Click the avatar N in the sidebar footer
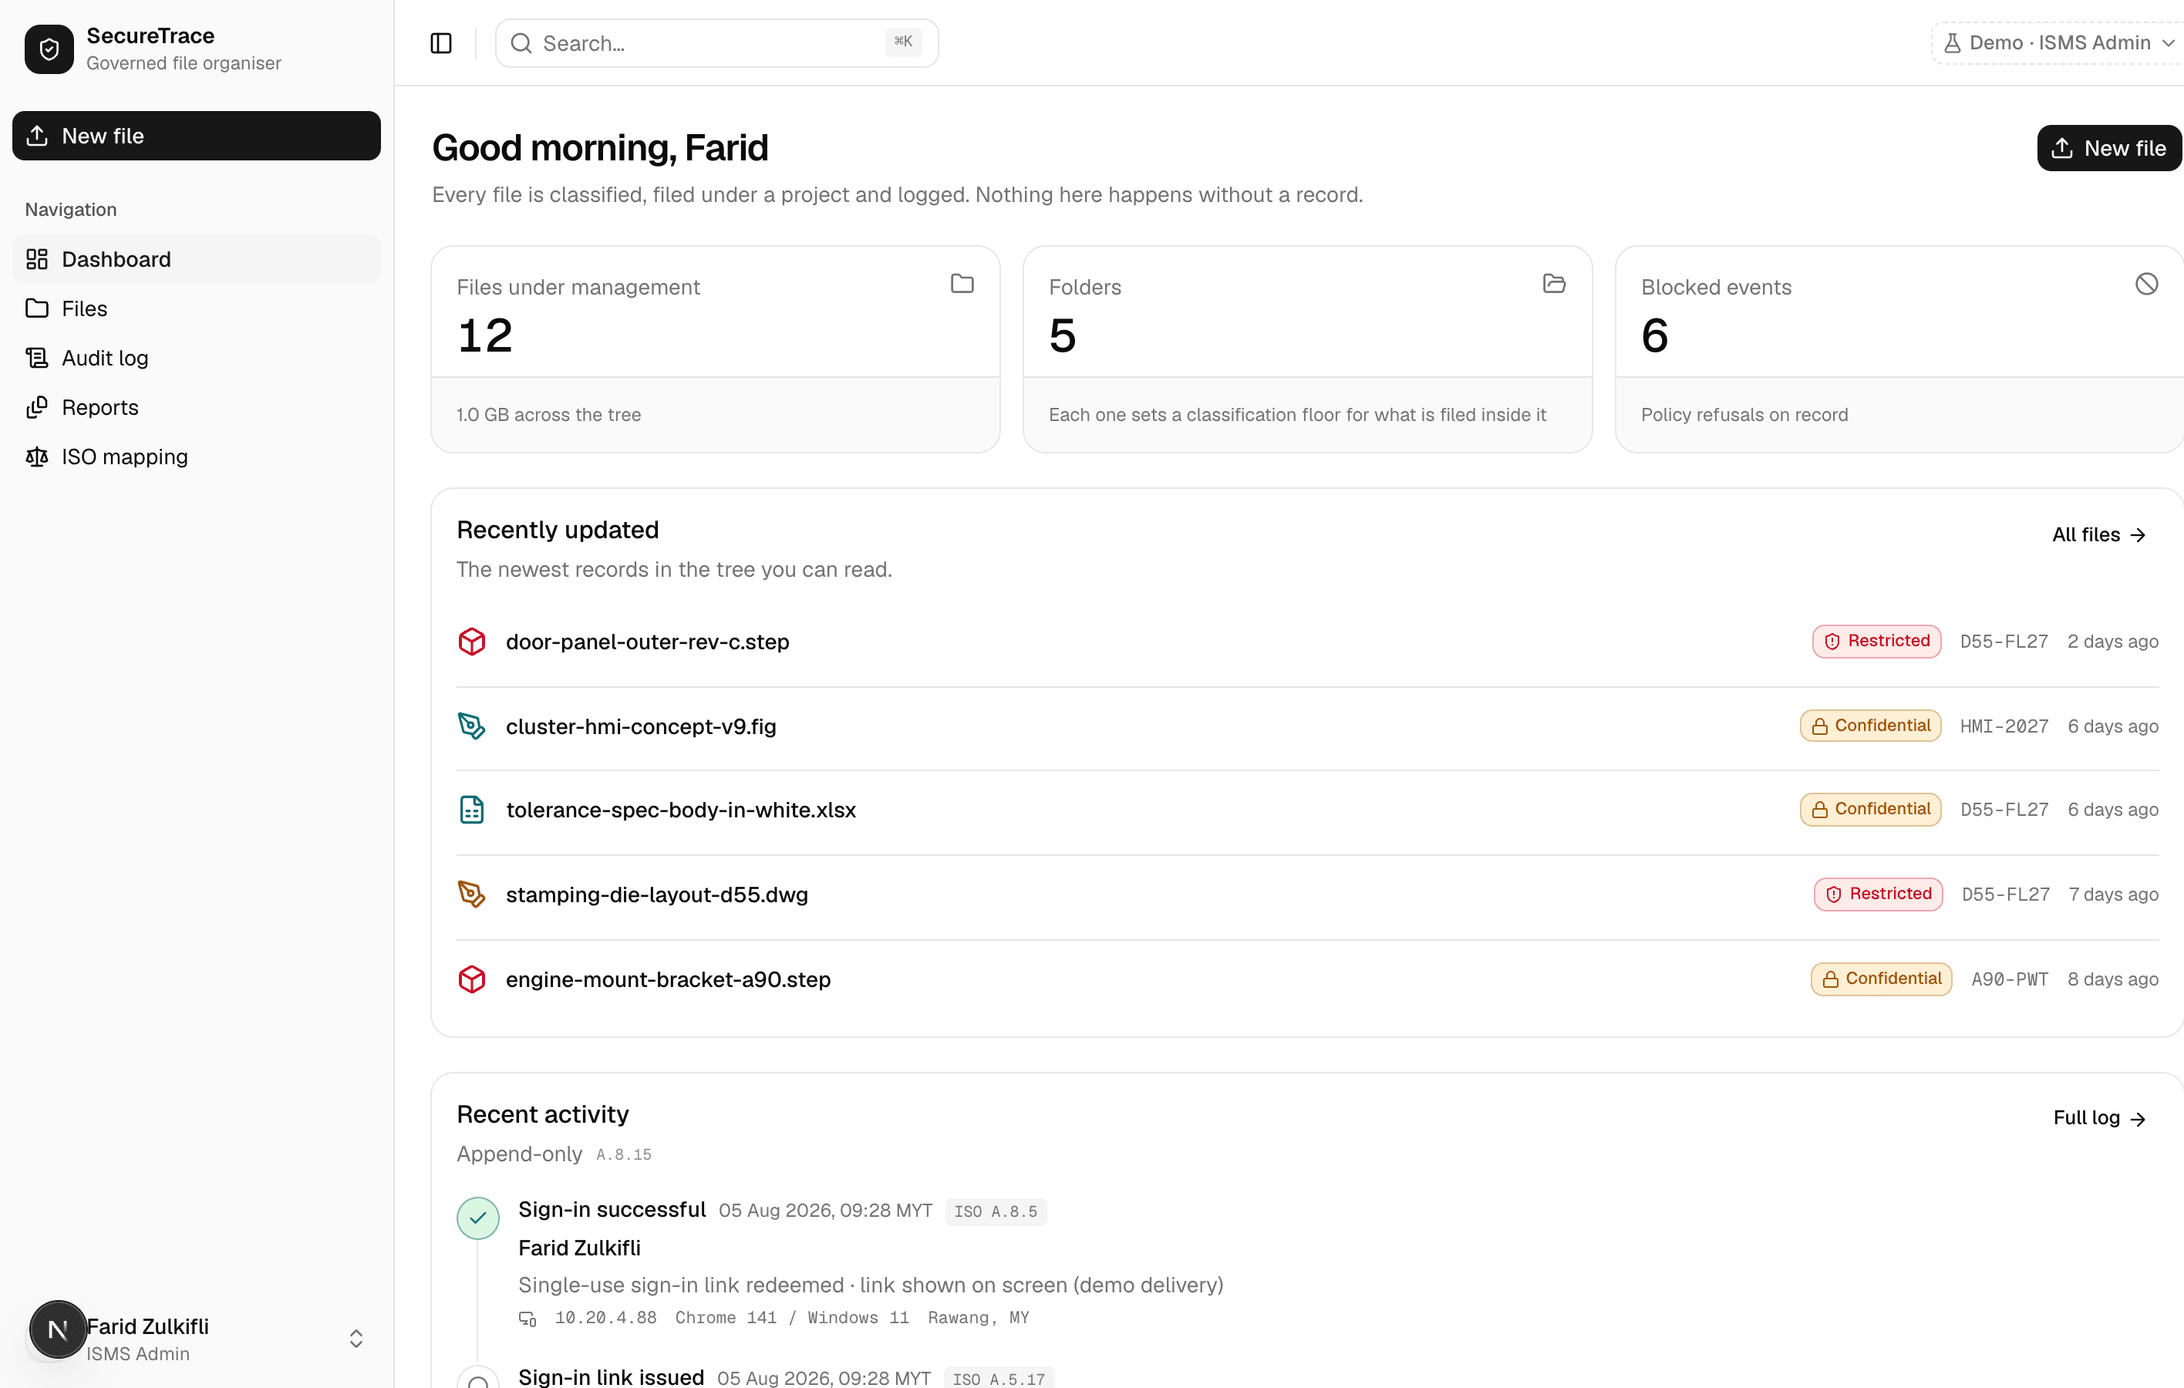 58,1330
